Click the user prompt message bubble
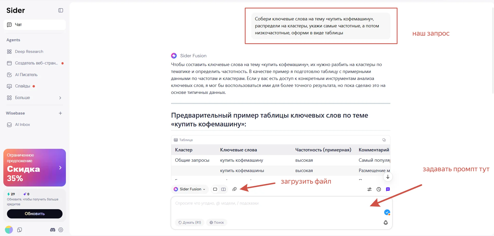The height and width of the screenshot is (236, 494). point(321,26)
